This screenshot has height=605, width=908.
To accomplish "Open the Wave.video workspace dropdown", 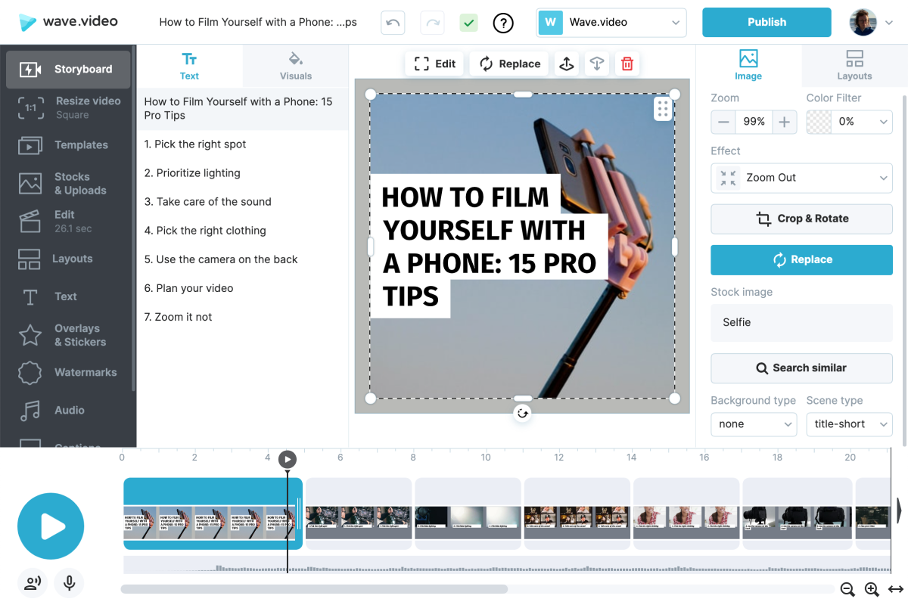I will (611, 23).
